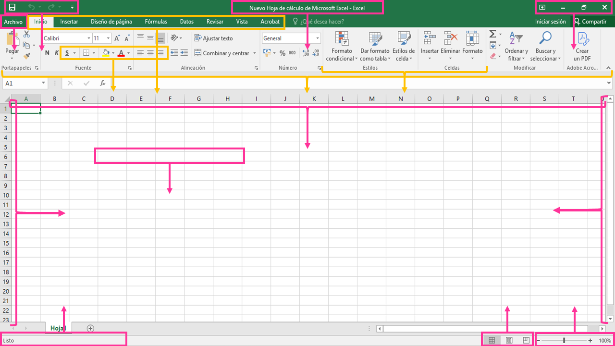Click the Ordenar y filtrar icon

pyautogui.click(x=516, y=38)
